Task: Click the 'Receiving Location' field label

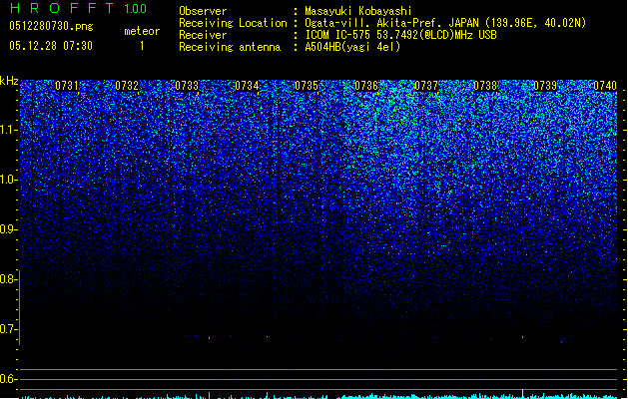Action: 233,23
